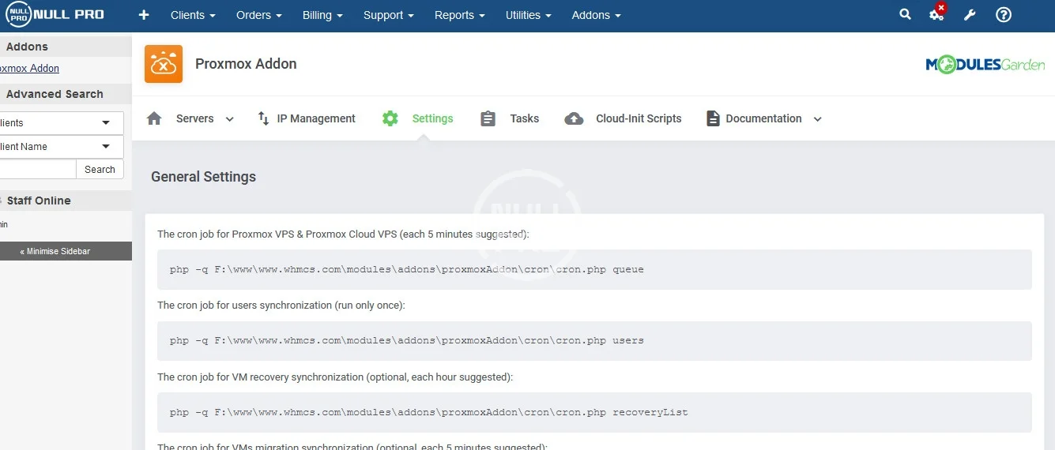1055x450 pixels.
Task: Open the wrench setup icon
Action: coord(970,15)
